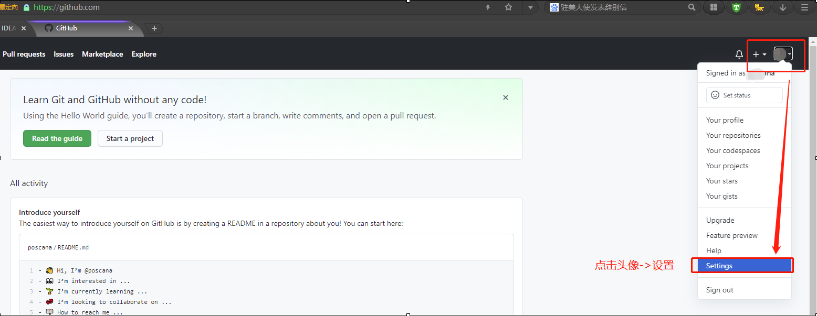Screen dimensions: 817x316
Task: Click the bookmark star icon in address bar
Action: (x=508, y=7)
